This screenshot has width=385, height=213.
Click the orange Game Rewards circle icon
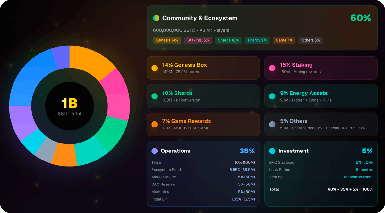coord(155,124)
